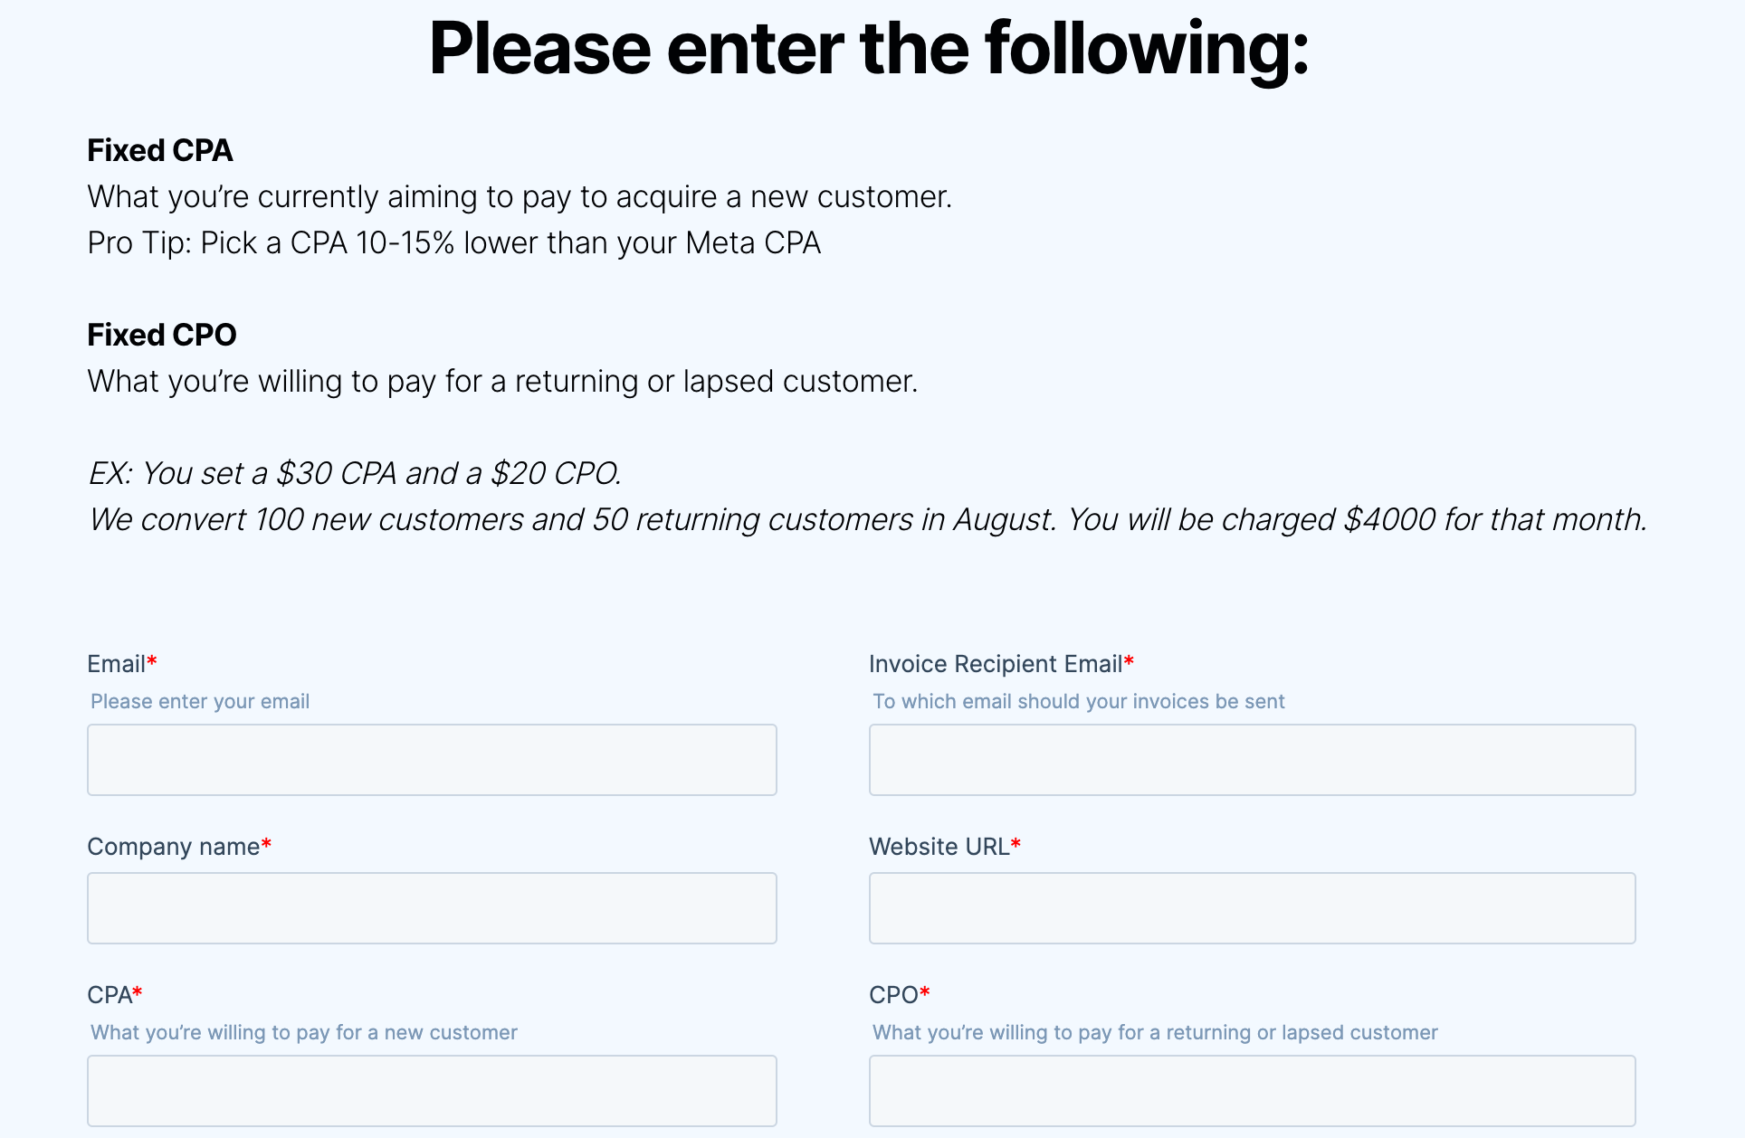Image resolution: width=1745 pixels, height=1138 pixels.
Task: Click the Invoice Recipient Email input field
Action: coord(1251,759)
